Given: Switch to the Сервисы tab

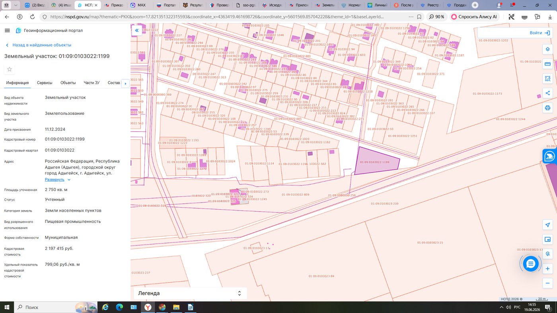Looking at the screenshot, I should point(45,83).
